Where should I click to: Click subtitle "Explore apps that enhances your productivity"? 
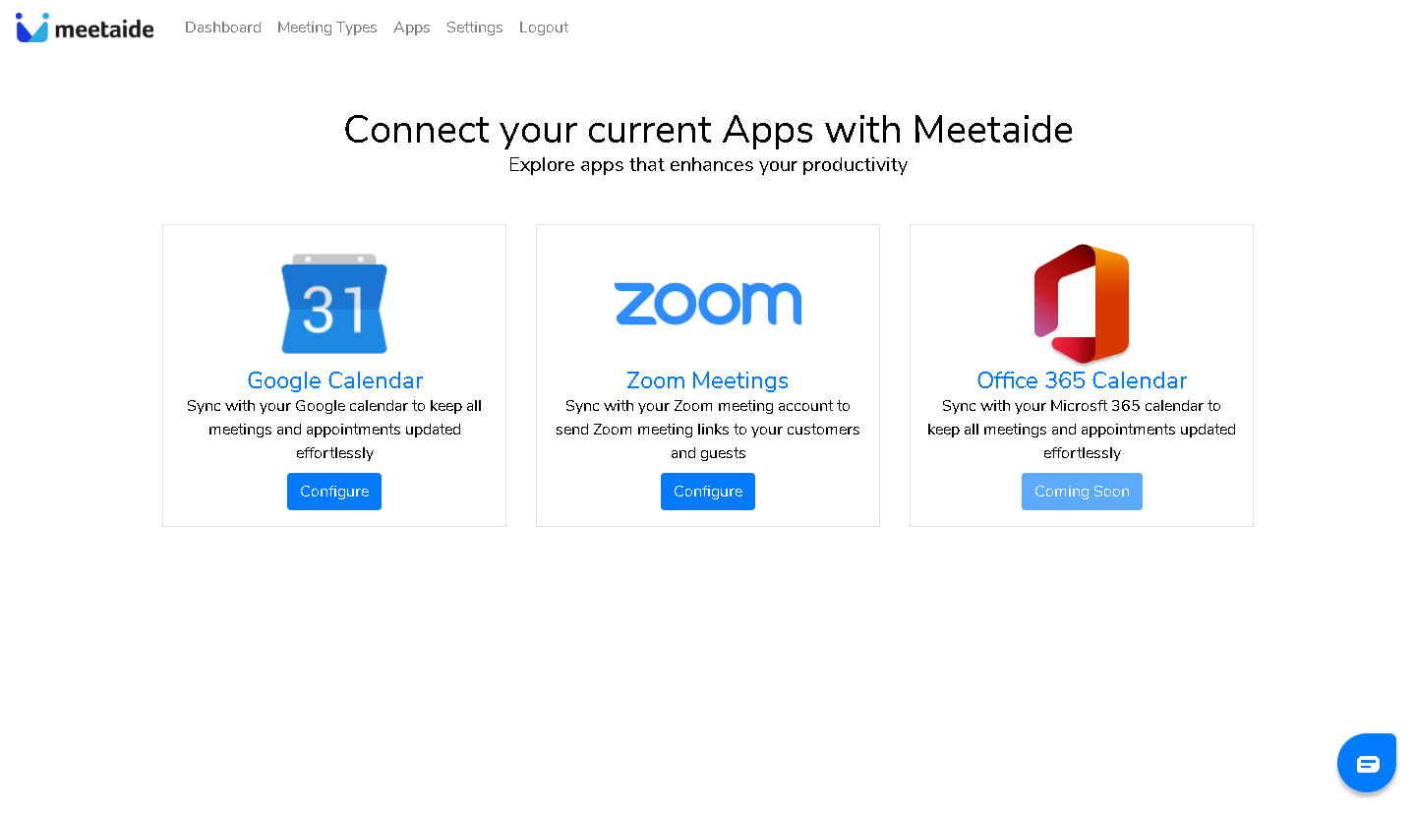708,164
